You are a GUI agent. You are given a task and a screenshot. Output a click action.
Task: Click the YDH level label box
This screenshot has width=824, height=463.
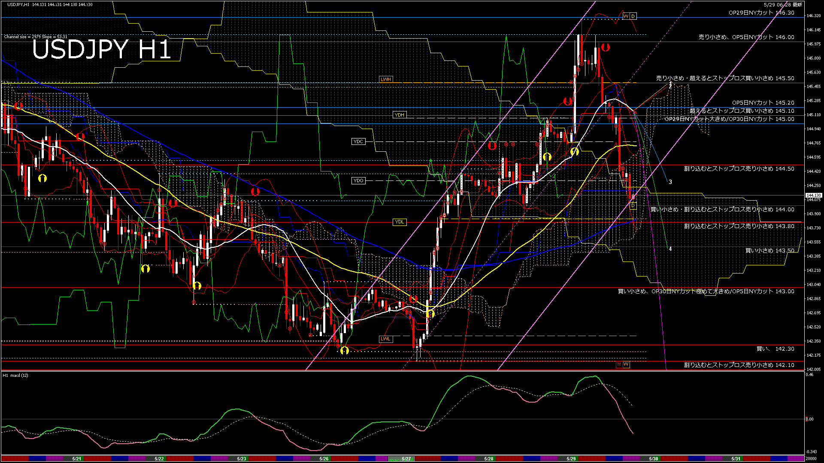(399, 115)
